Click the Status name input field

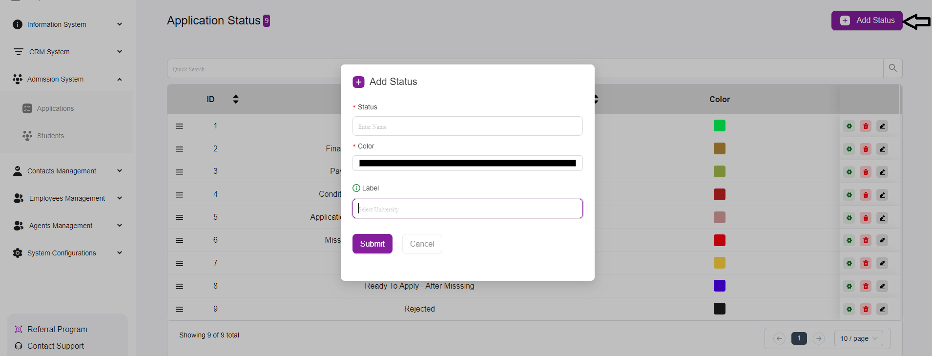point(467,126)
